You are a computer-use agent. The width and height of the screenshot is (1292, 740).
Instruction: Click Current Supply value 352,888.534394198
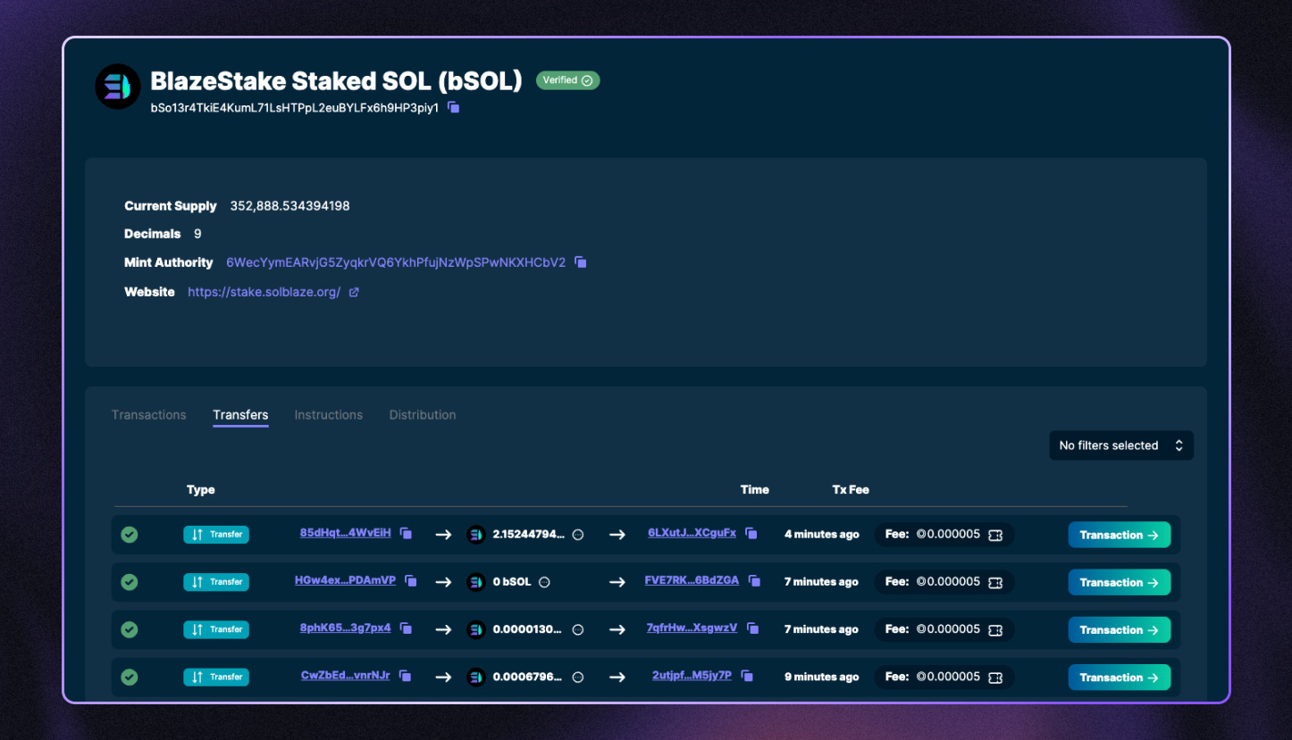point(290,206)
